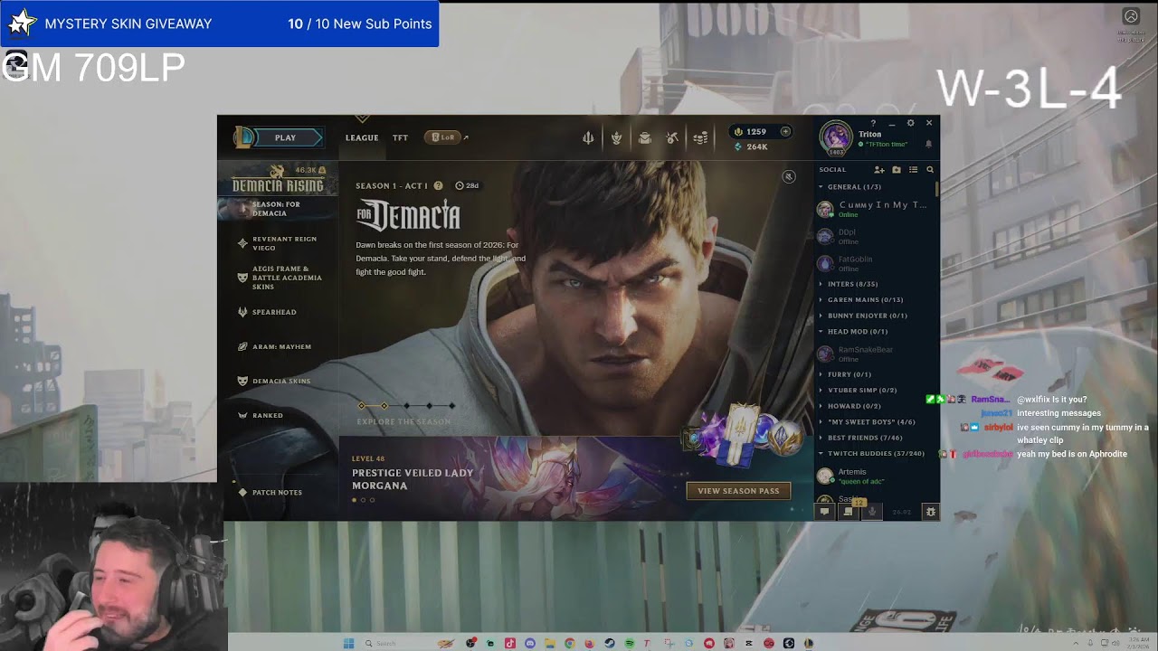Click the Demacia Rising banner
This screenshot has height=651, width=1158.
pyautogui.click(x=278, y=180)
